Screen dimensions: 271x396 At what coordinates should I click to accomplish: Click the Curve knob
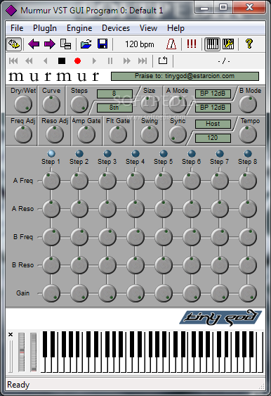click(51, 104)
